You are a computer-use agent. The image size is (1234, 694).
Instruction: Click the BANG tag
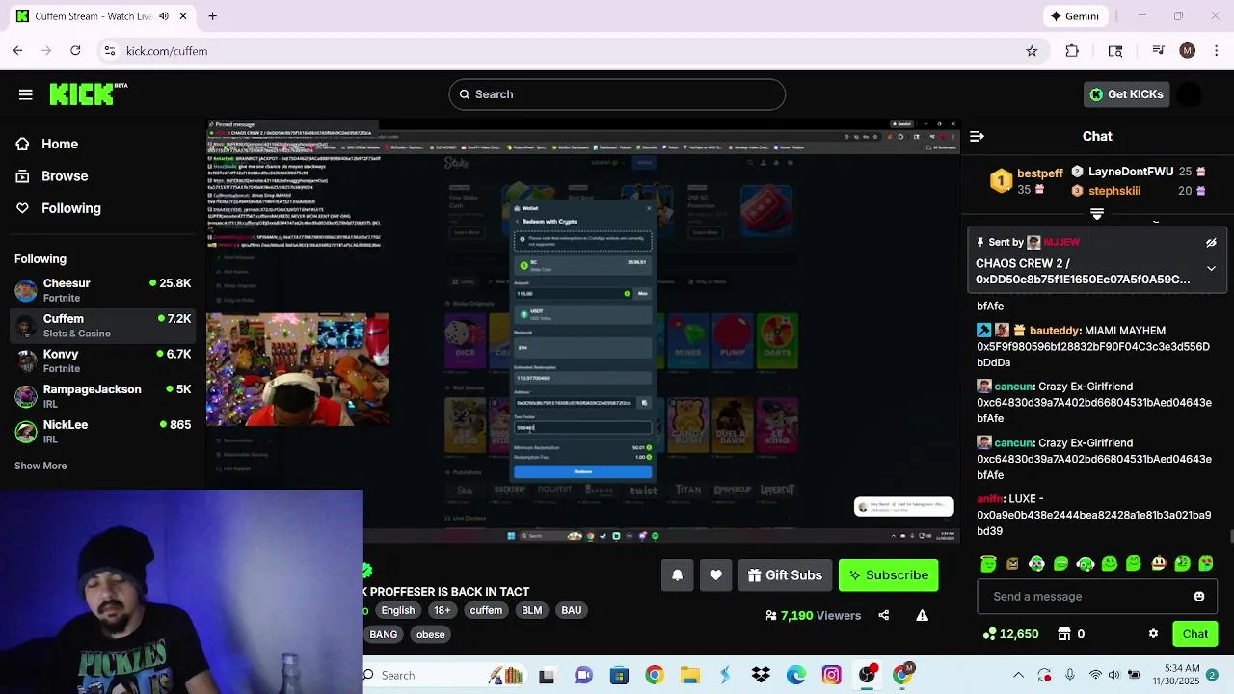pyautogui.click(x=383, y=634)
